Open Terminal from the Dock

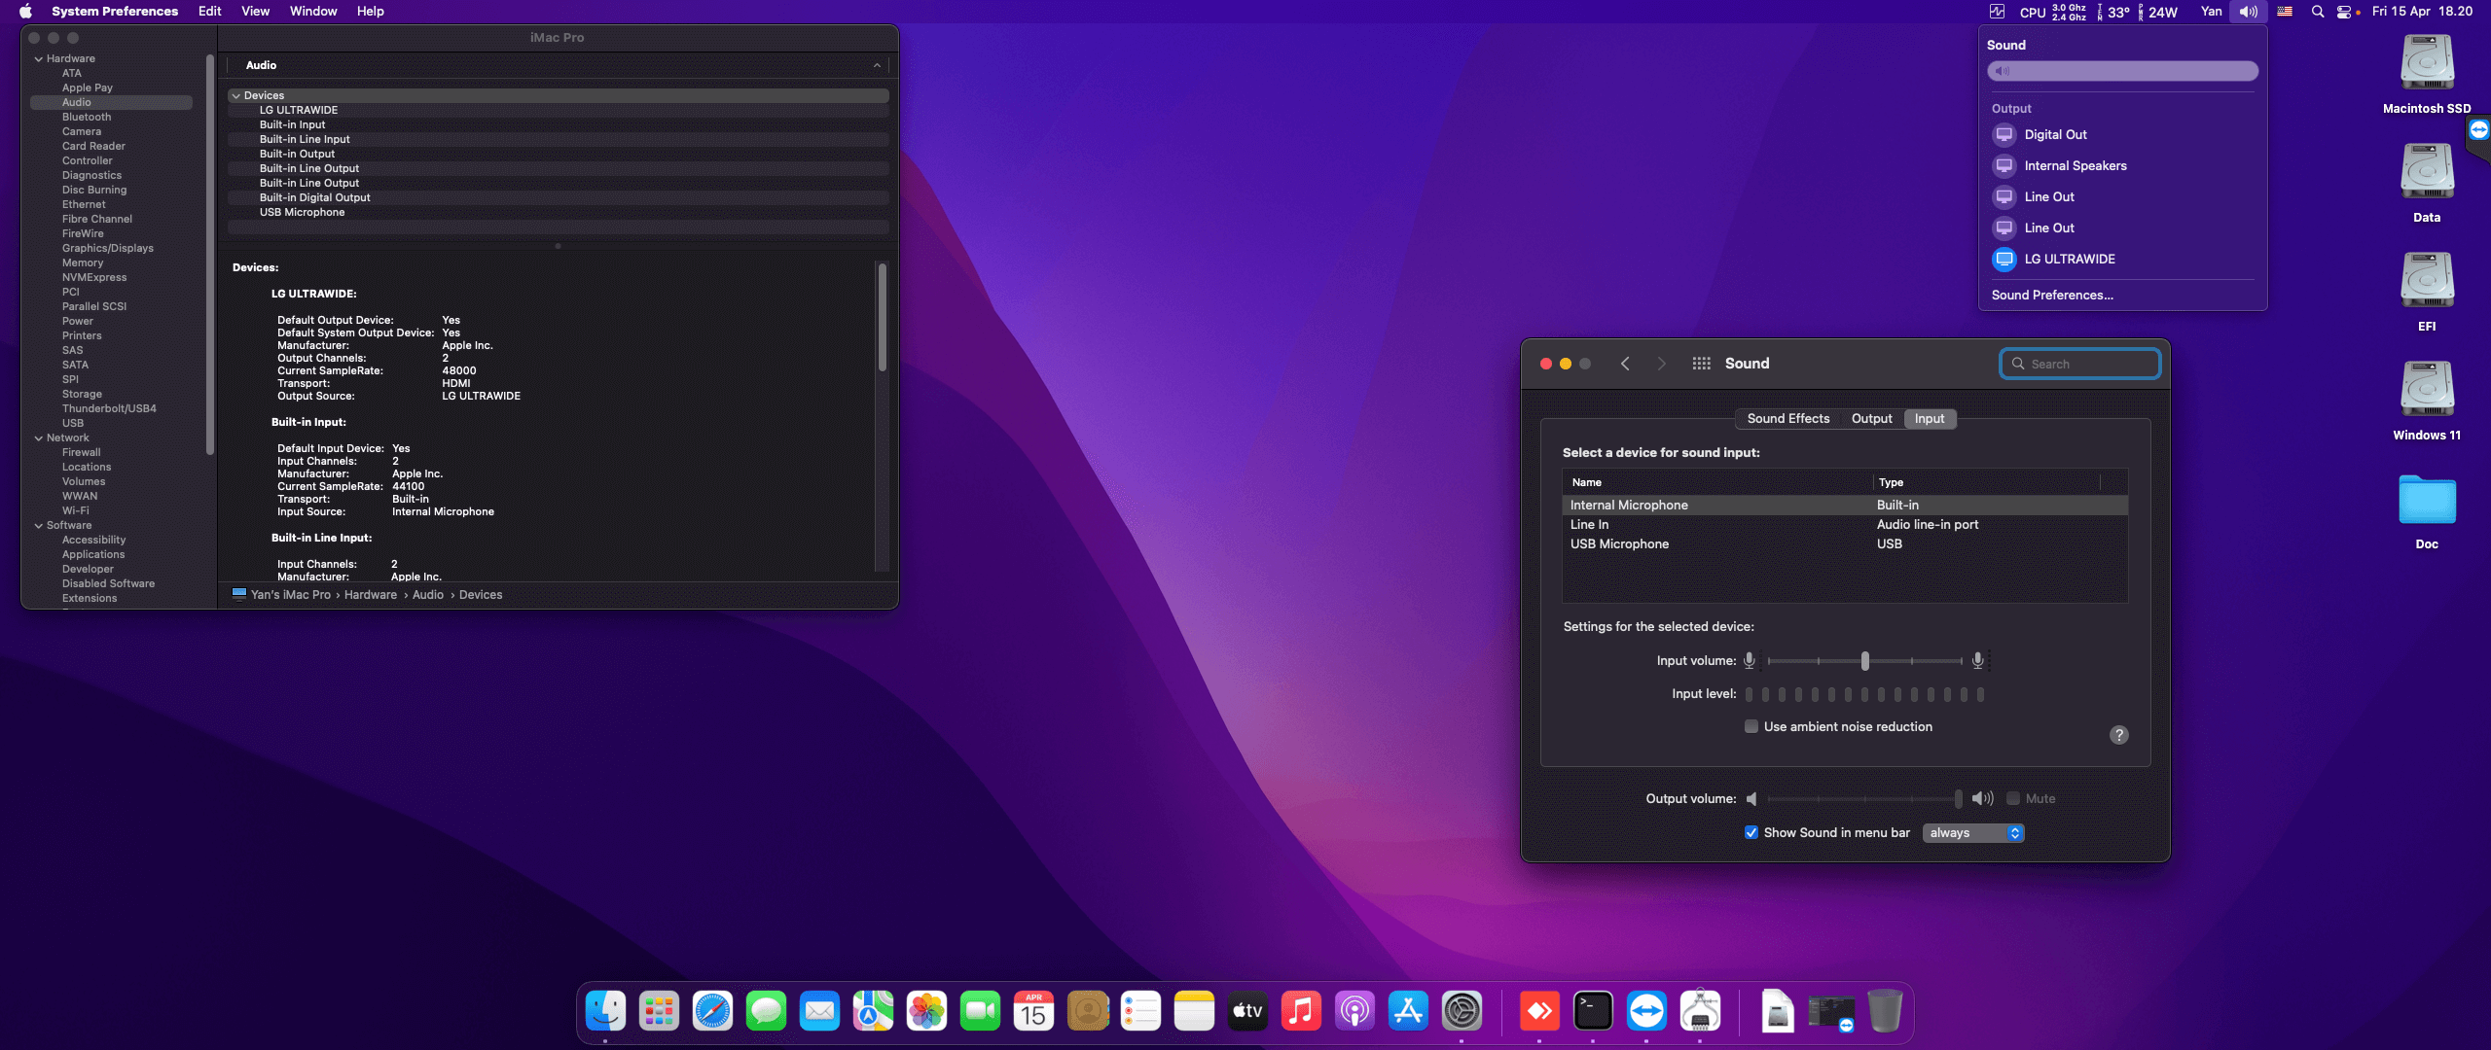[1593, 1012]
